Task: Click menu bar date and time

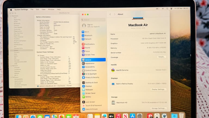Action: coord(181,8)
